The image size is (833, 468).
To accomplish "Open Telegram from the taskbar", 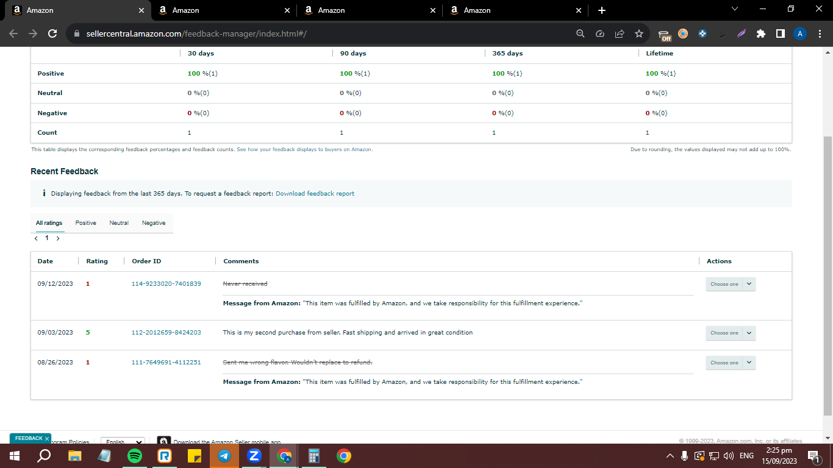I will pos(224,456).
